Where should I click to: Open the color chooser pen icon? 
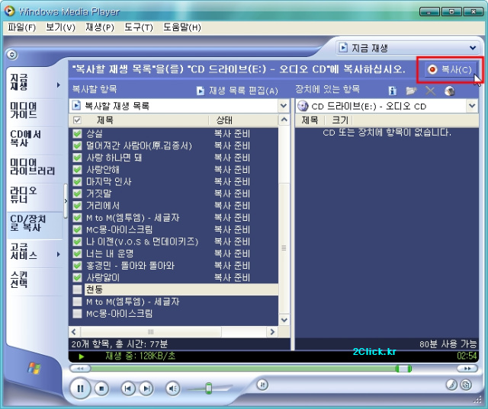pos(451,385)
